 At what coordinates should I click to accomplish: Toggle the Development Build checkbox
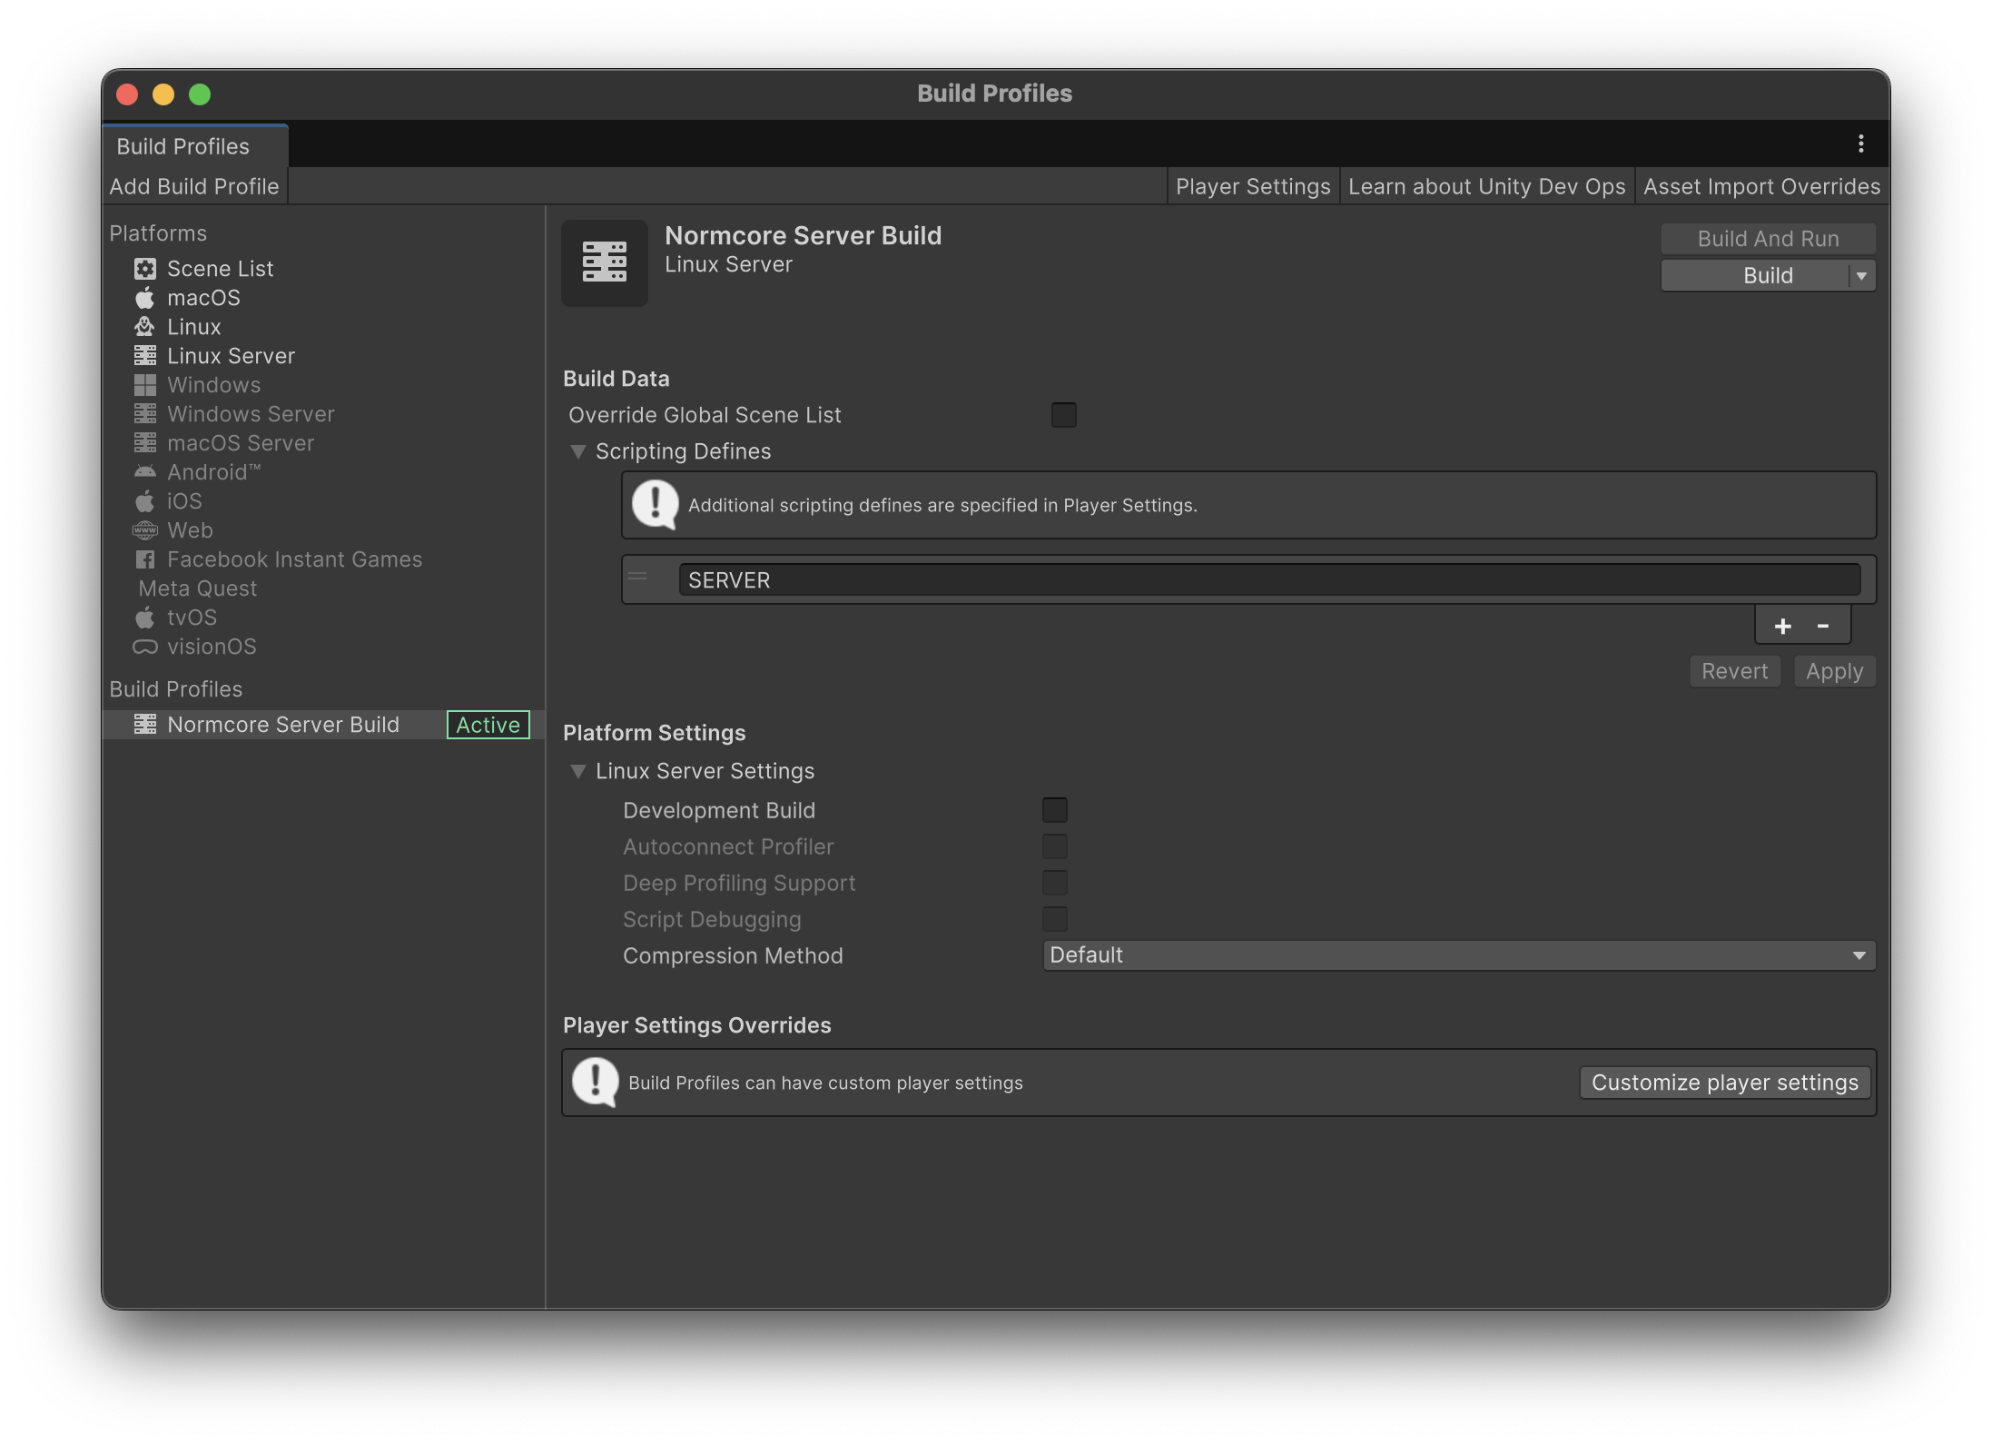[1054, 810]
